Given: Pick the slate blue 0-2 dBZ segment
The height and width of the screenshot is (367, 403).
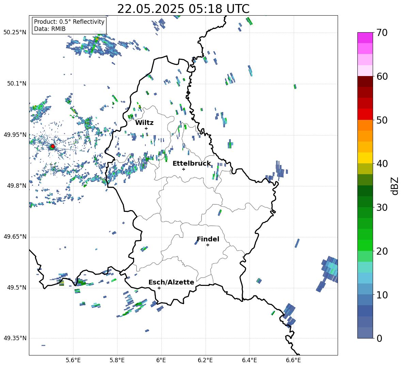Looking at the screenshot, I should (x=365, y=333).
